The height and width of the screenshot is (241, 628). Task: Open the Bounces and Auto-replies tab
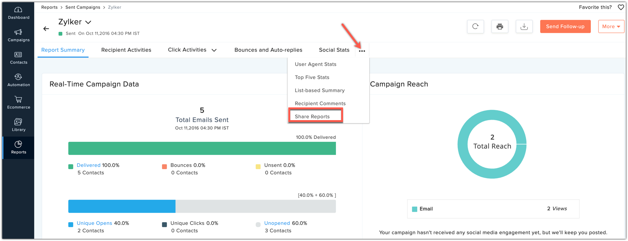tap(268, 50)
